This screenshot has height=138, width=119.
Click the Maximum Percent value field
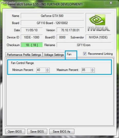pyautogui.click(x=86, y=70)
